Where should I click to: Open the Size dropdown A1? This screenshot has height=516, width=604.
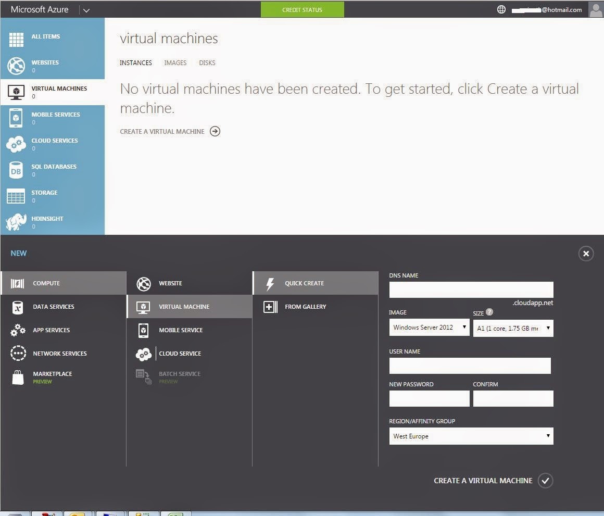(513, 328)
